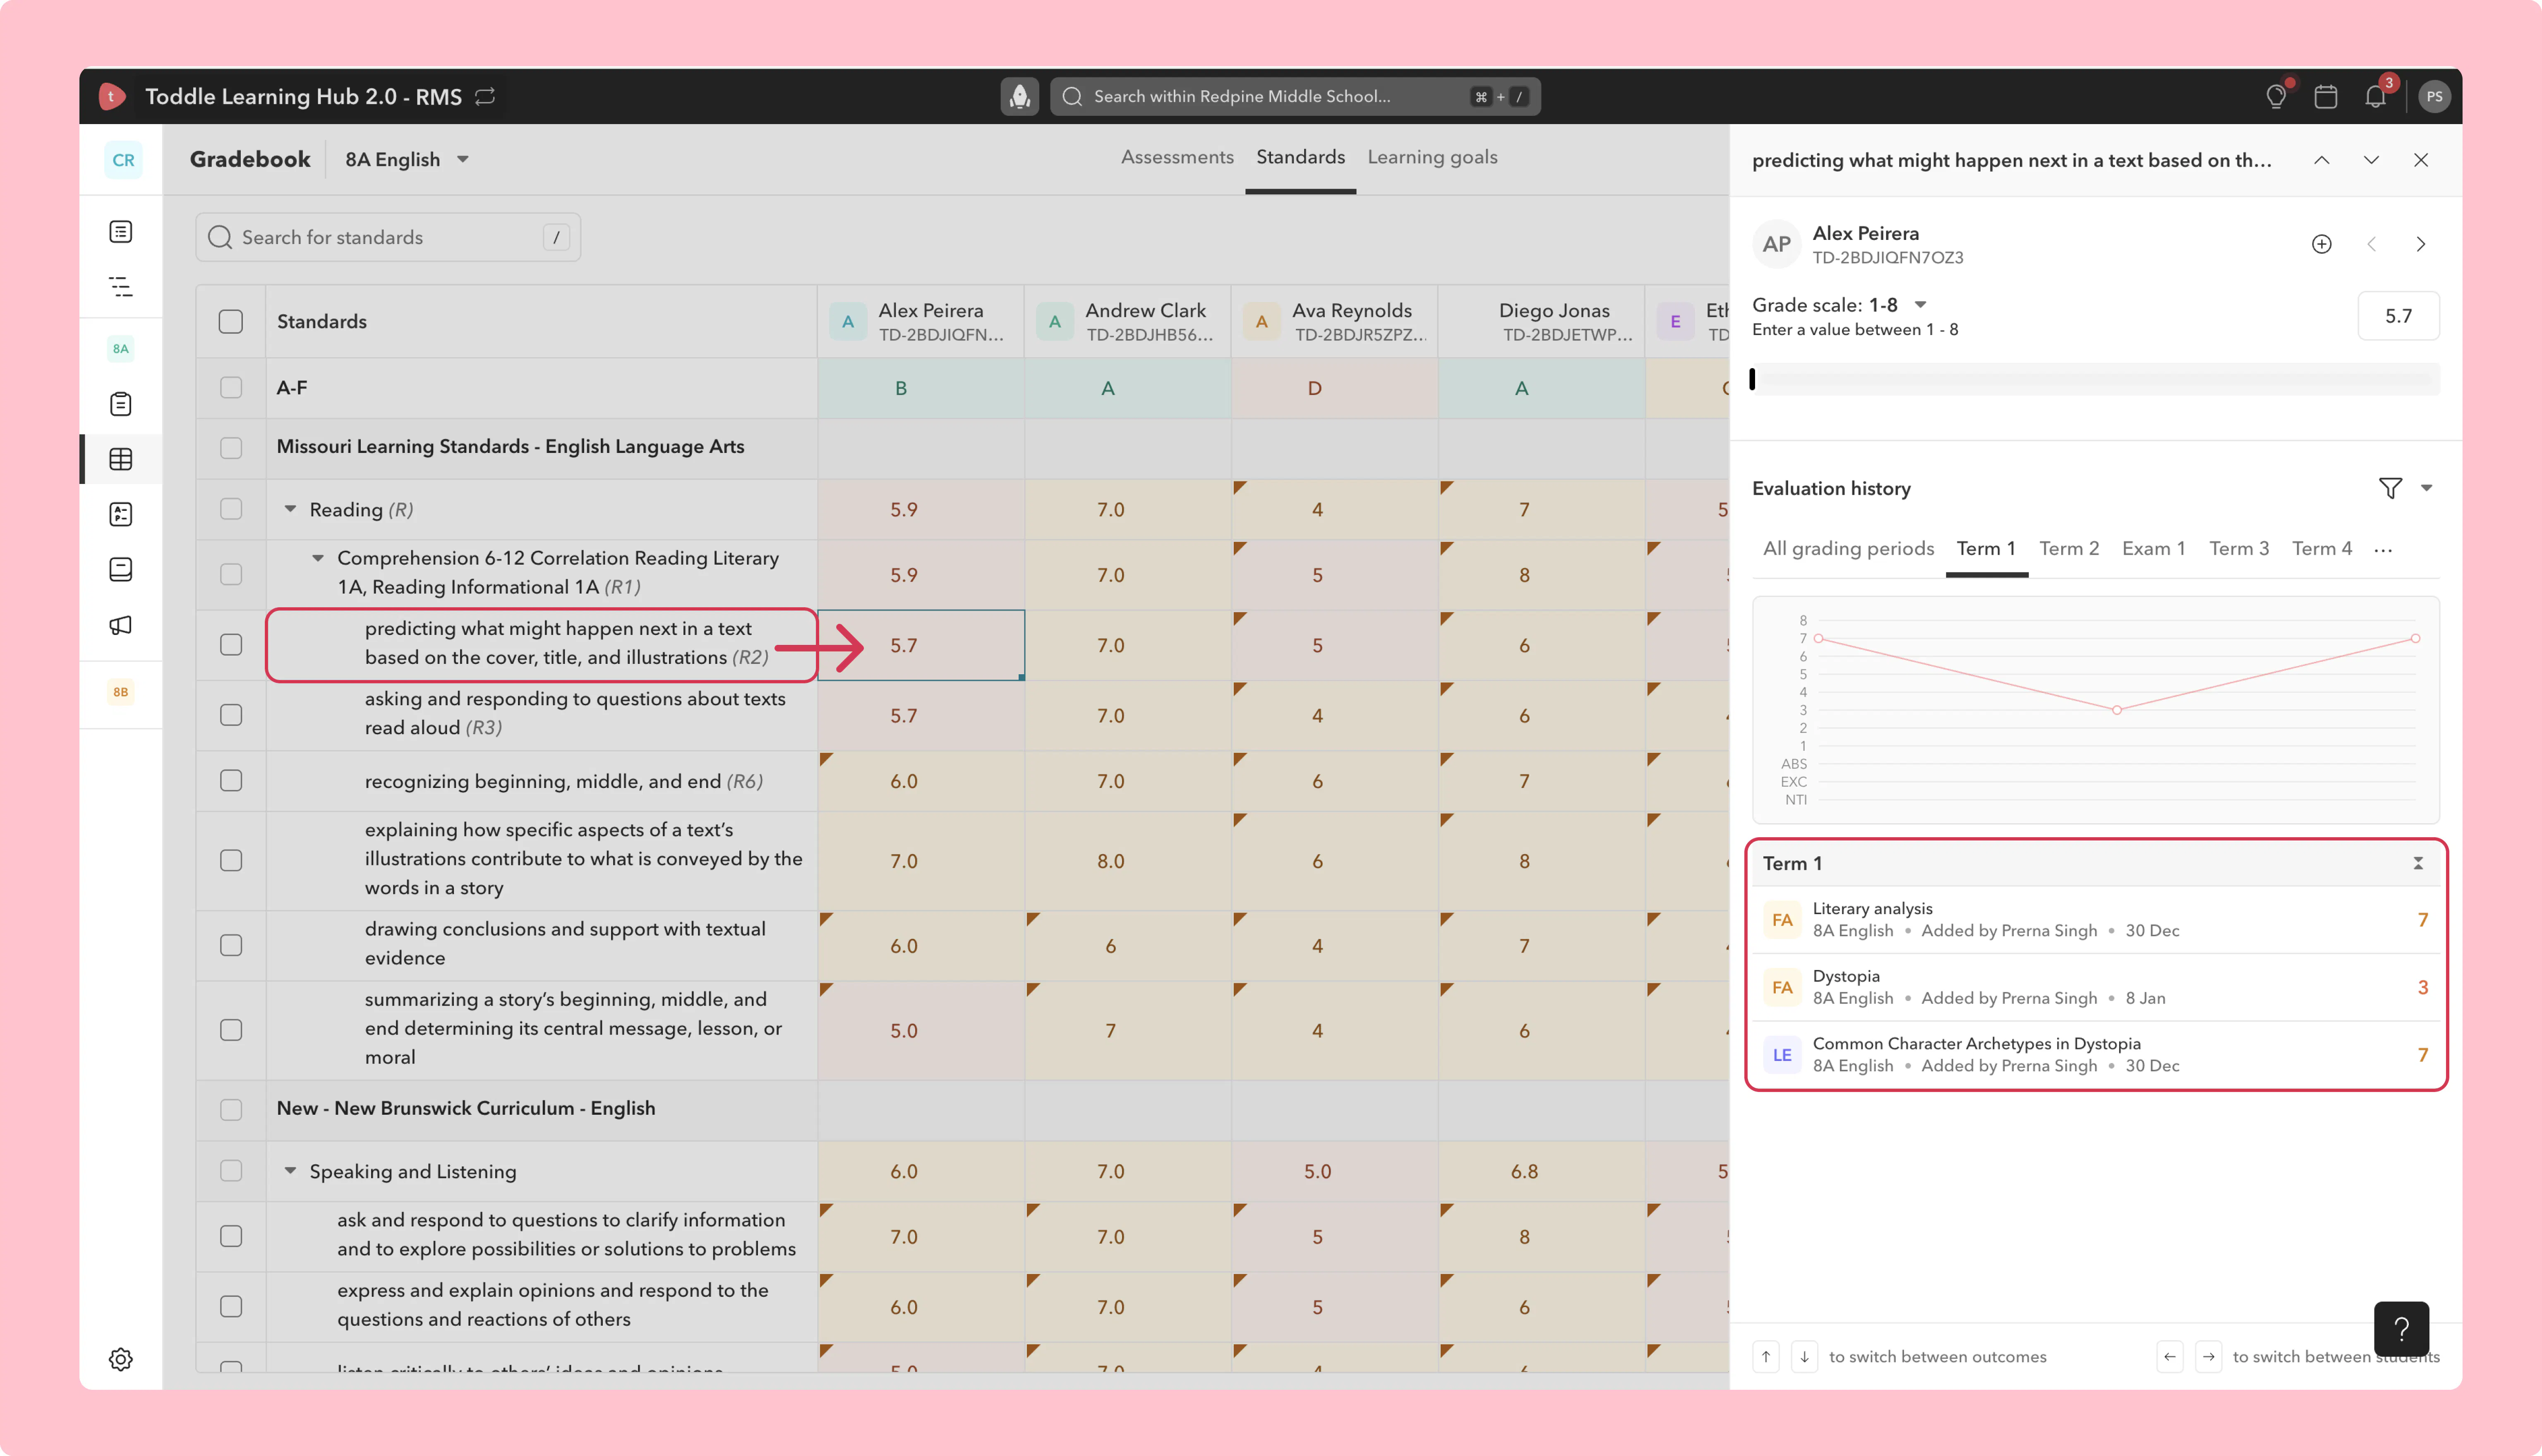Open the checklist icon in sidebar
The height and width of the screenshot is (1456, 2542).
[121, 514]
